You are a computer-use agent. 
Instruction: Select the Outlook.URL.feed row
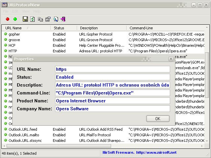click(103, 129)
